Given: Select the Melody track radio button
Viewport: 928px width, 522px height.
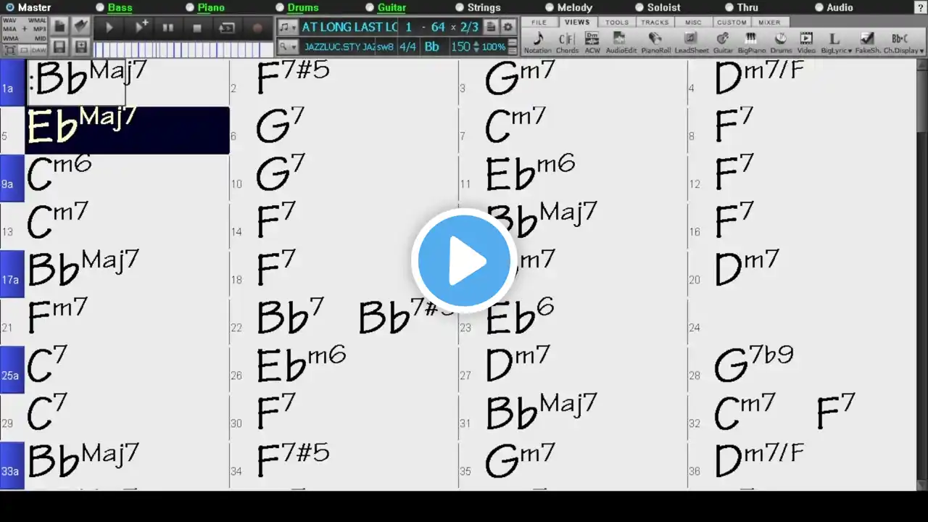Looking at the screenshot, I should pos(550,7).
